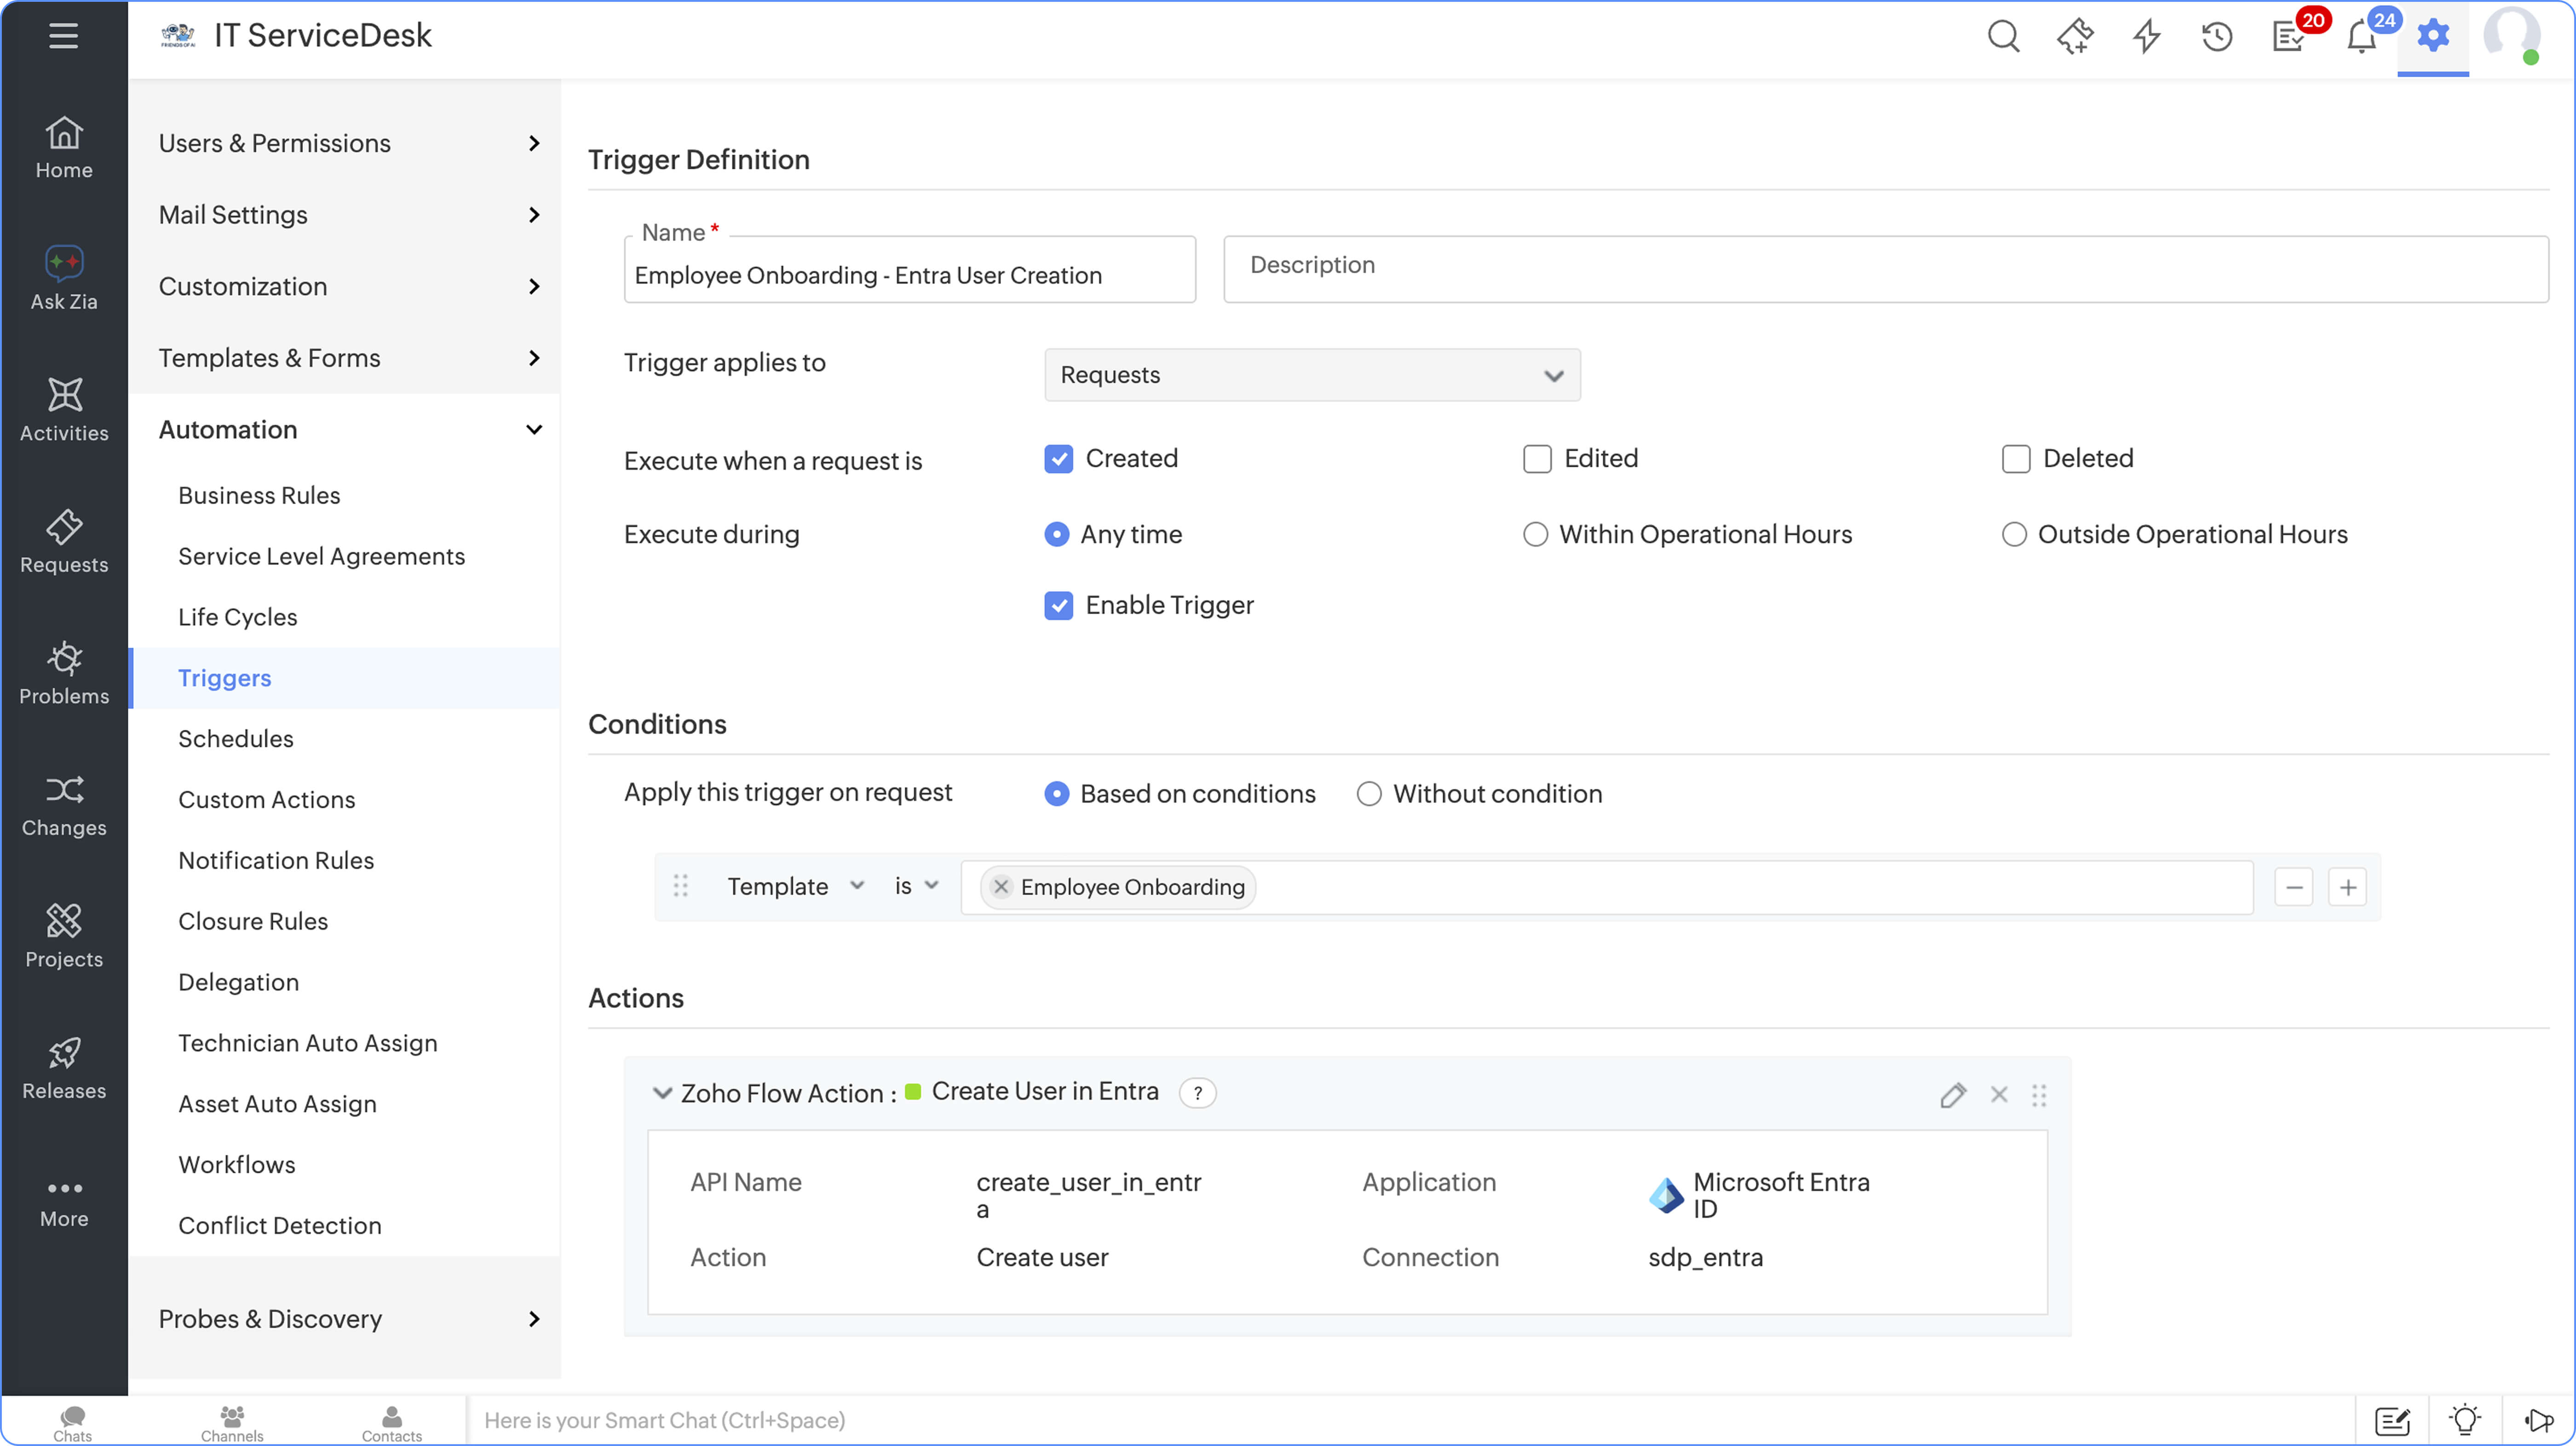The image size is (2576, 1446).
Task: Open Business Rules under Automation
Action: coord(259,496)
